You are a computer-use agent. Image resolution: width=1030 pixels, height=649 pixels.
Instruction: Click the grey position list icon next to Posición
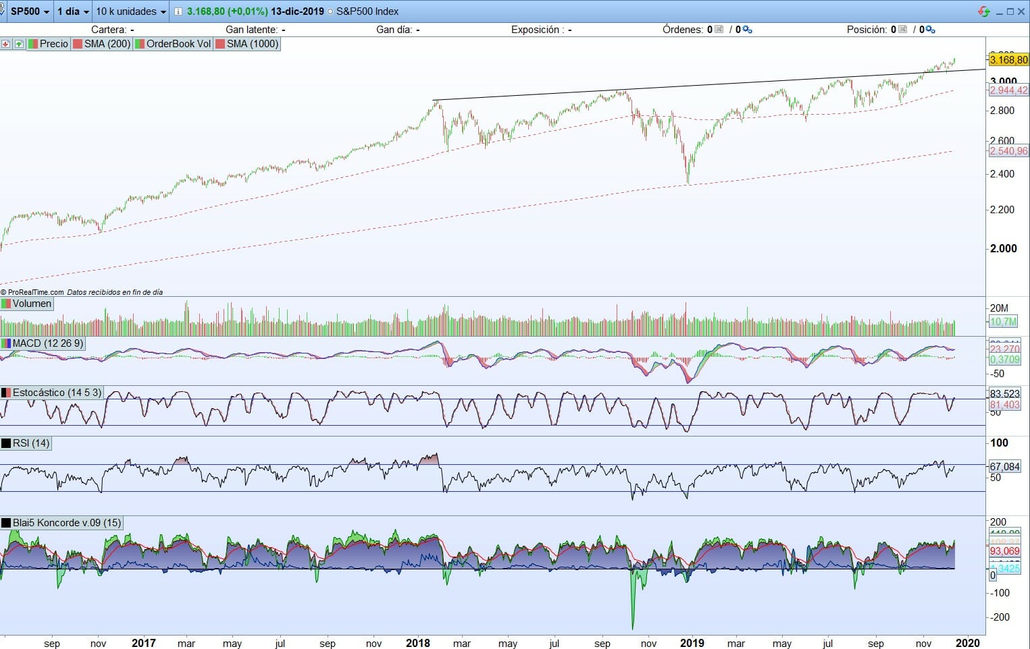coord(902,30)
